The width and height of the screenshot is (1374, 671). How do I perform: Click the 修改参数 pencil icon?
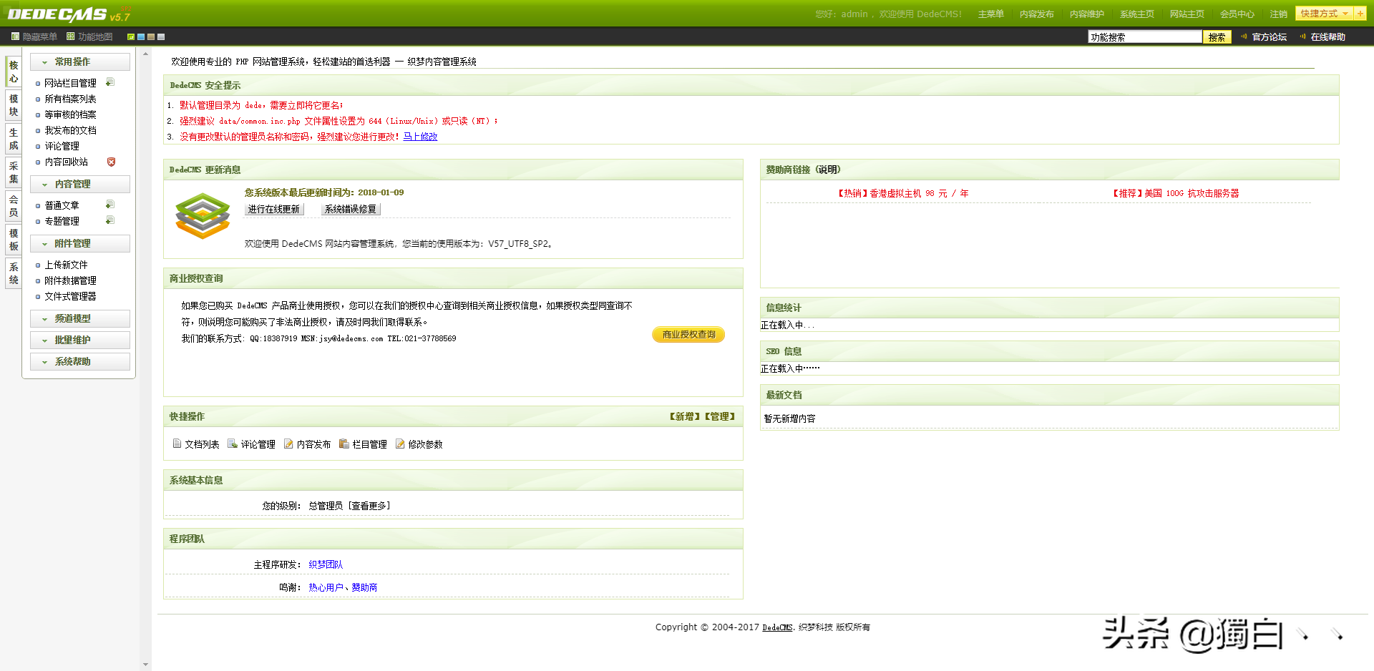(x=400, y=444)
